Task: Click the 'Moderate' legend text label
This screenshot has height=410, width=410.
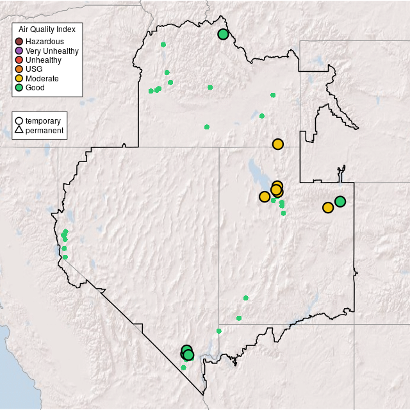Action: 42,78
